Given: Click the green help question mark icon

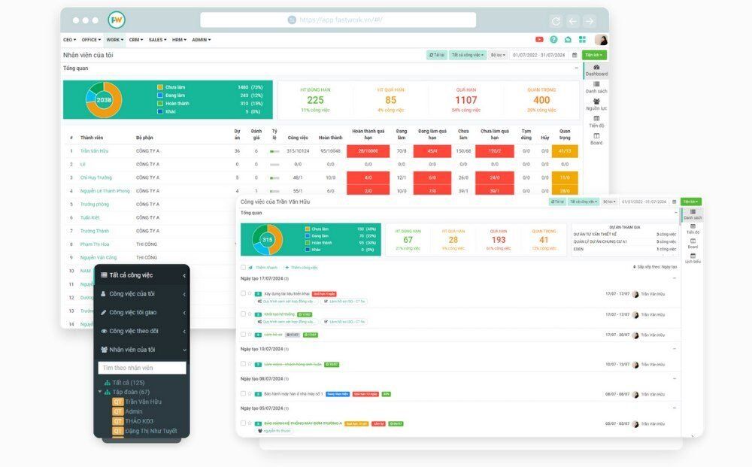Looking at the screenshot, I should coord(553,40).
